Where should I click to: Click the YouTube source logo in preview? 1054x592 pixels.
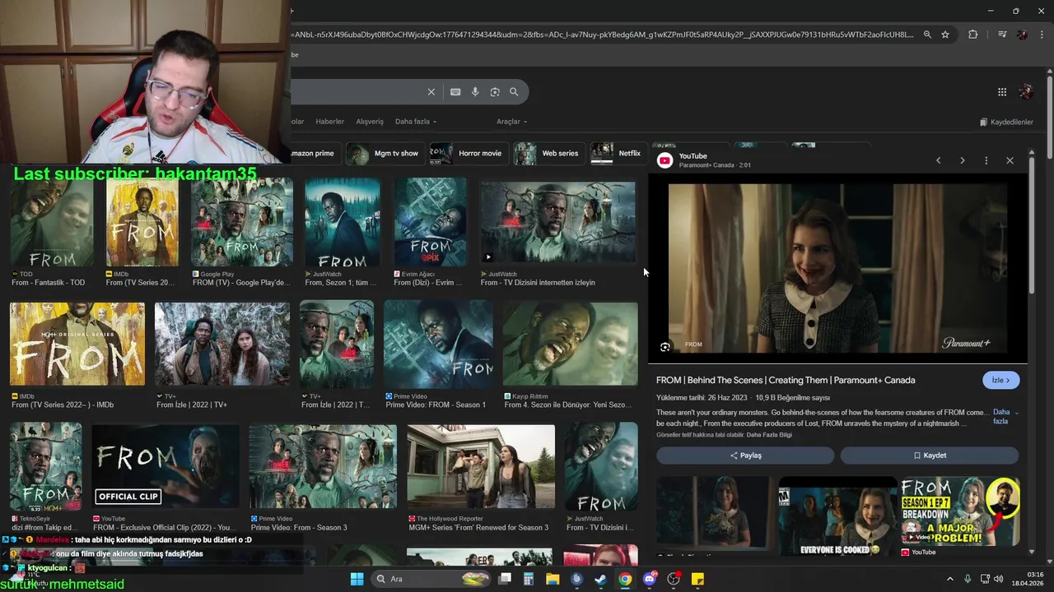[665, 160]
